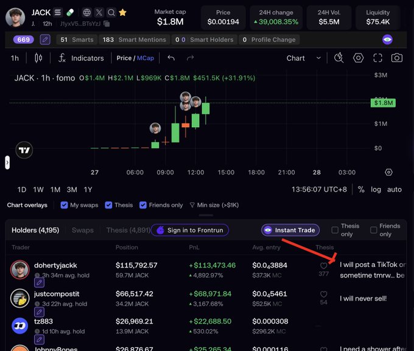Open the 183 Smart Mentions stat
The image size is (414, 351).
tap(135, 40)
